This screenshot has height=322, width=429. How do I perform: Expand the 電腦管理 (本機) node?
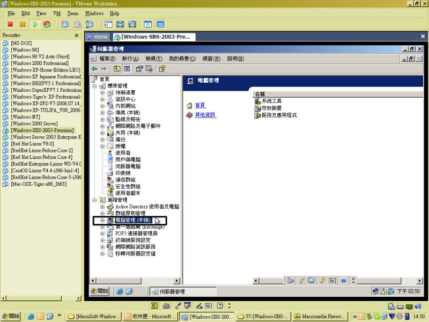tap(102, 220)
